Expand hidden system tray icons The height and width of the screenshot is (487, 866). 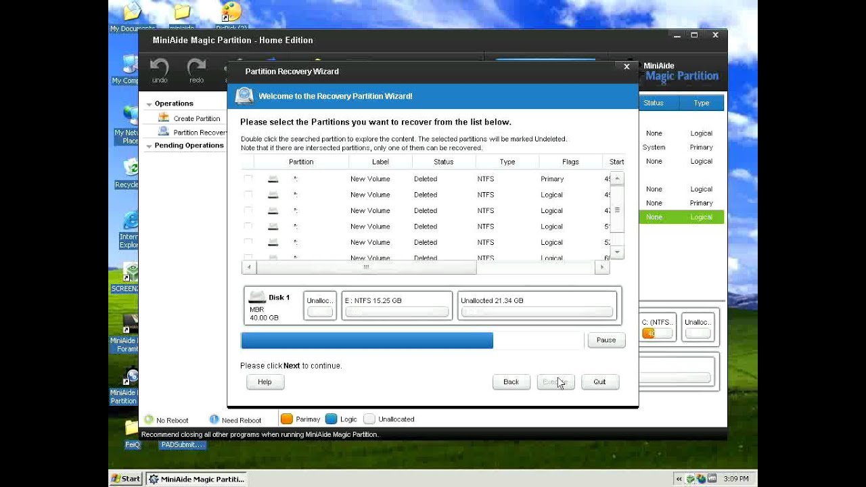pyautogui.click(x=679, y=479)
